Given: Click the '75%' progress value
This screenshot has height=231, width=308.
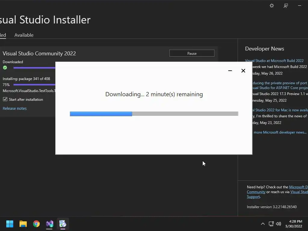Looking at the screenshot, I should click(6, 85).
